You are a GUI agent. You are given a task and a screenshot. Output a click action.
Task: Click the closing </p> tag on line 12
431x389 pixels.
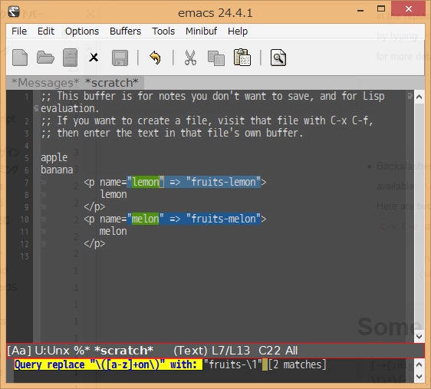point(94,243)
